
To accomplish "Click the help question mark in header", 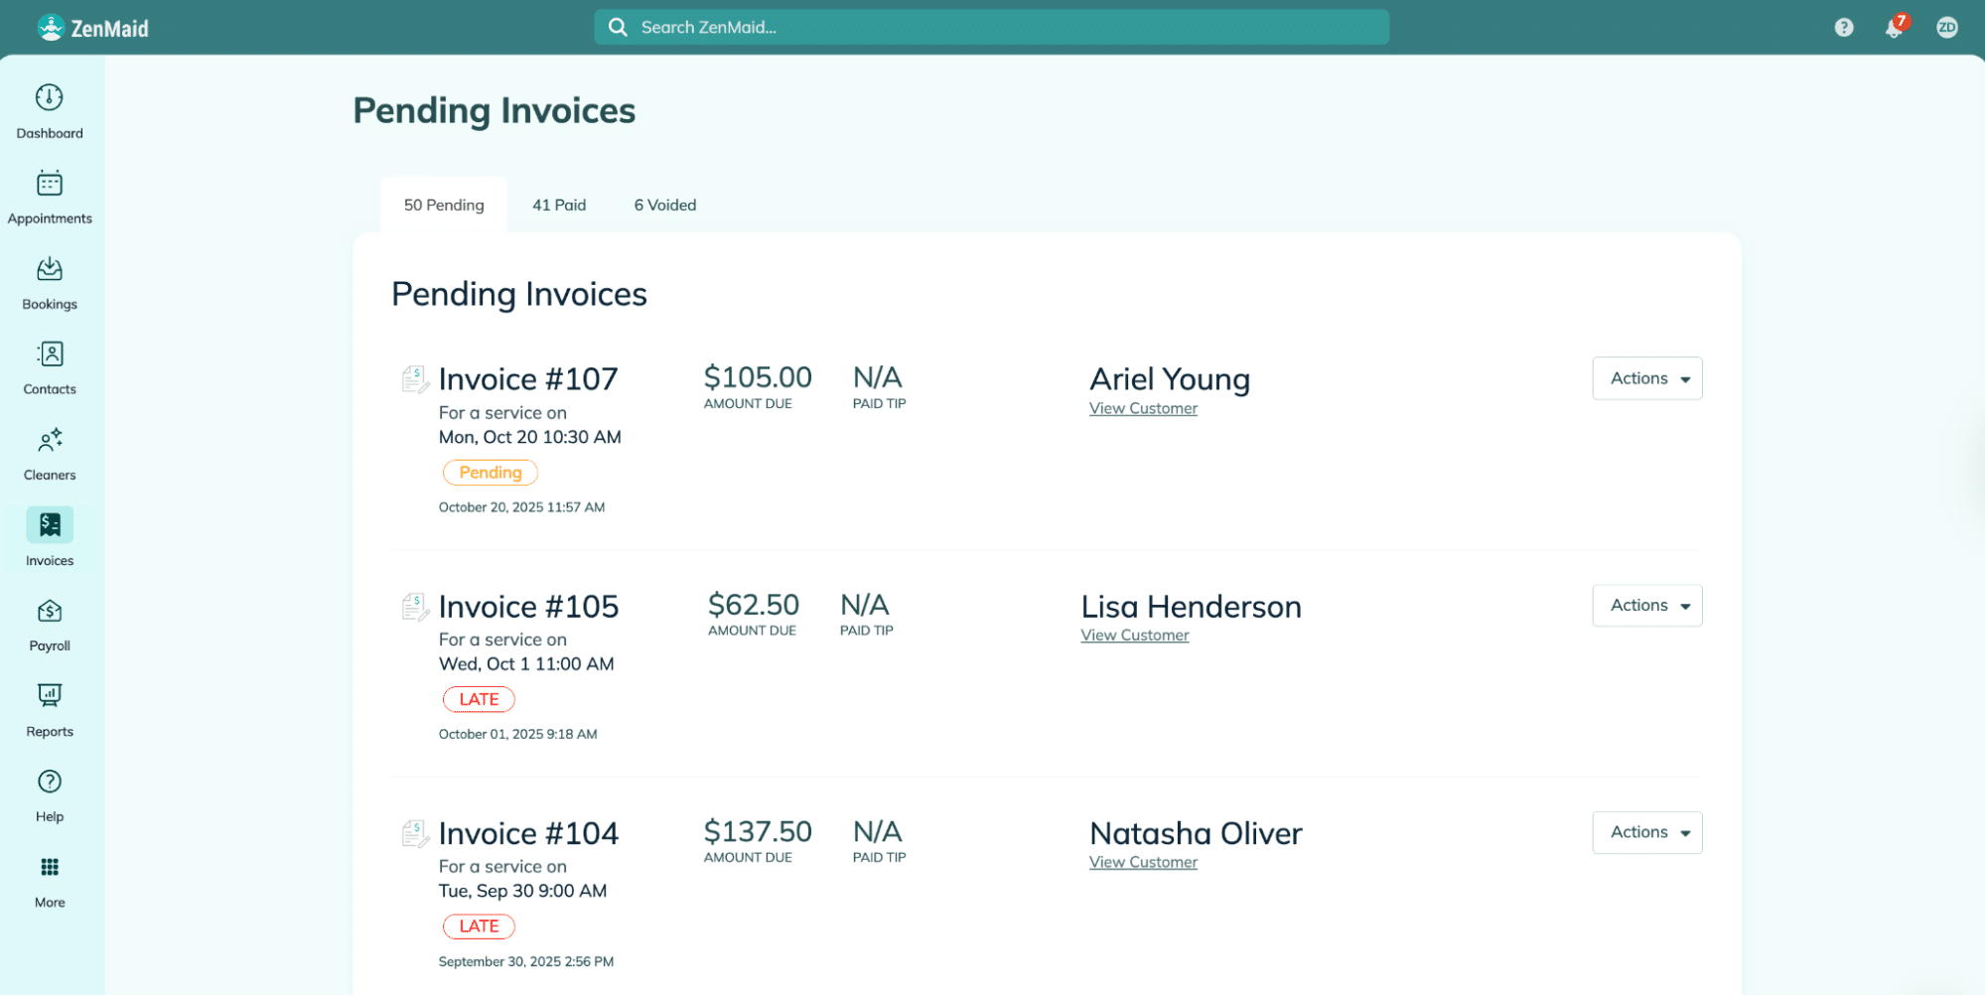I will pos(1844,28).
